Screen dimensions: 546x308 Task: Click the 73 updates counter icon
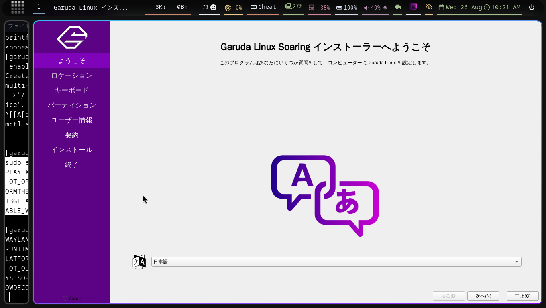click(209, 7)
